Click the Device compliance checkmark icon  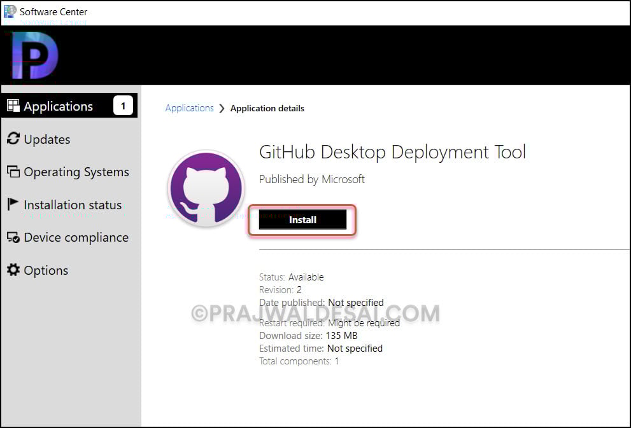tap(13, 237)
